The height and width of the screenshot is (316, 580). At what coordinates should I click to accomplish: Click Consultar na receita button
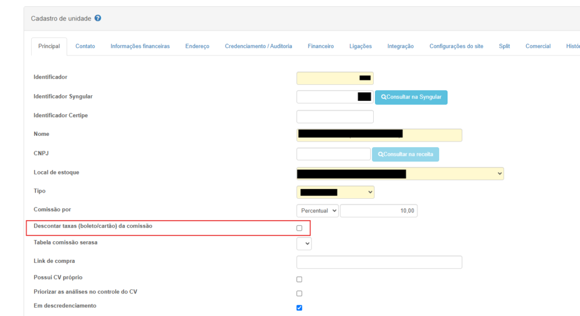pos(405,154)
